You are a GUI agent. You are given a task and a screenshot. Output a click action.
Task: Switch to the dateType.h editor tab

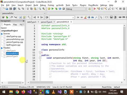pyautogui.click(x=32, y=22)
